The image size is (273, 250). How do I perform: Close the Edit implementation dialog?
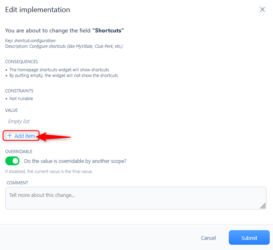pos(262,9)
